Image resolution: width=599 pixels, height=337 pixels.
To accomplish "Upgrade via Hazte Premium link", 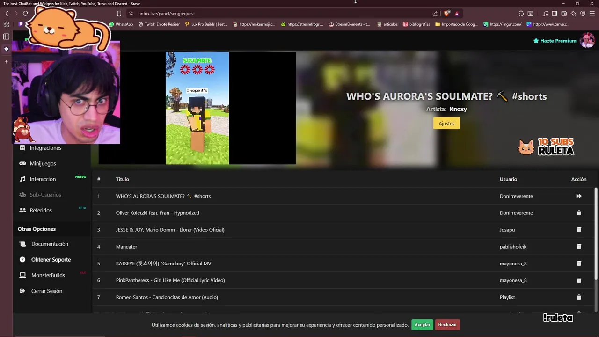I will (x=555, y=41).
